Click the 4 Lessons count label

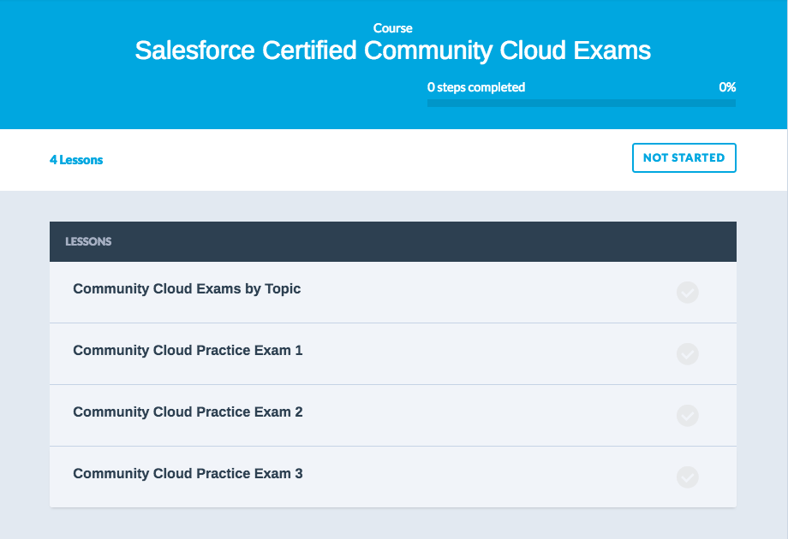76,160
